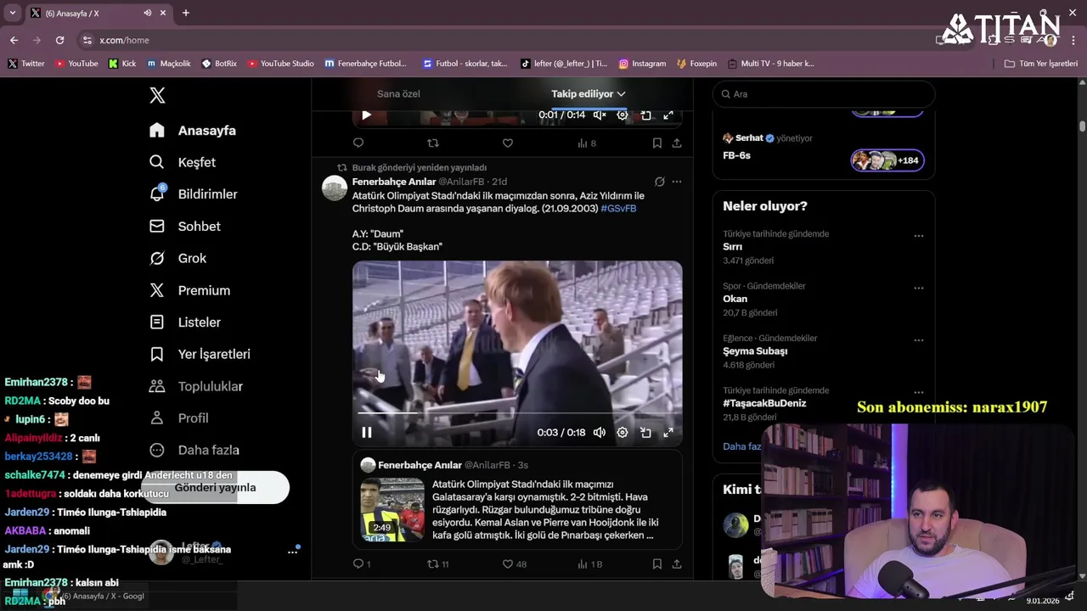Image resolution: width=1087 pixels, height=611 pixels.
Task: Open Keşfet explore page
Action: [x=183, y=162]
